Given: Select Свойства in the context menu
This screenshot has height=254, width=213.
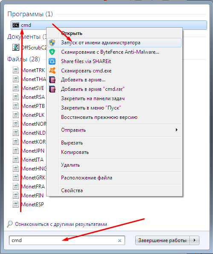Looking at the screenshot, I should (x=72, y=190).
